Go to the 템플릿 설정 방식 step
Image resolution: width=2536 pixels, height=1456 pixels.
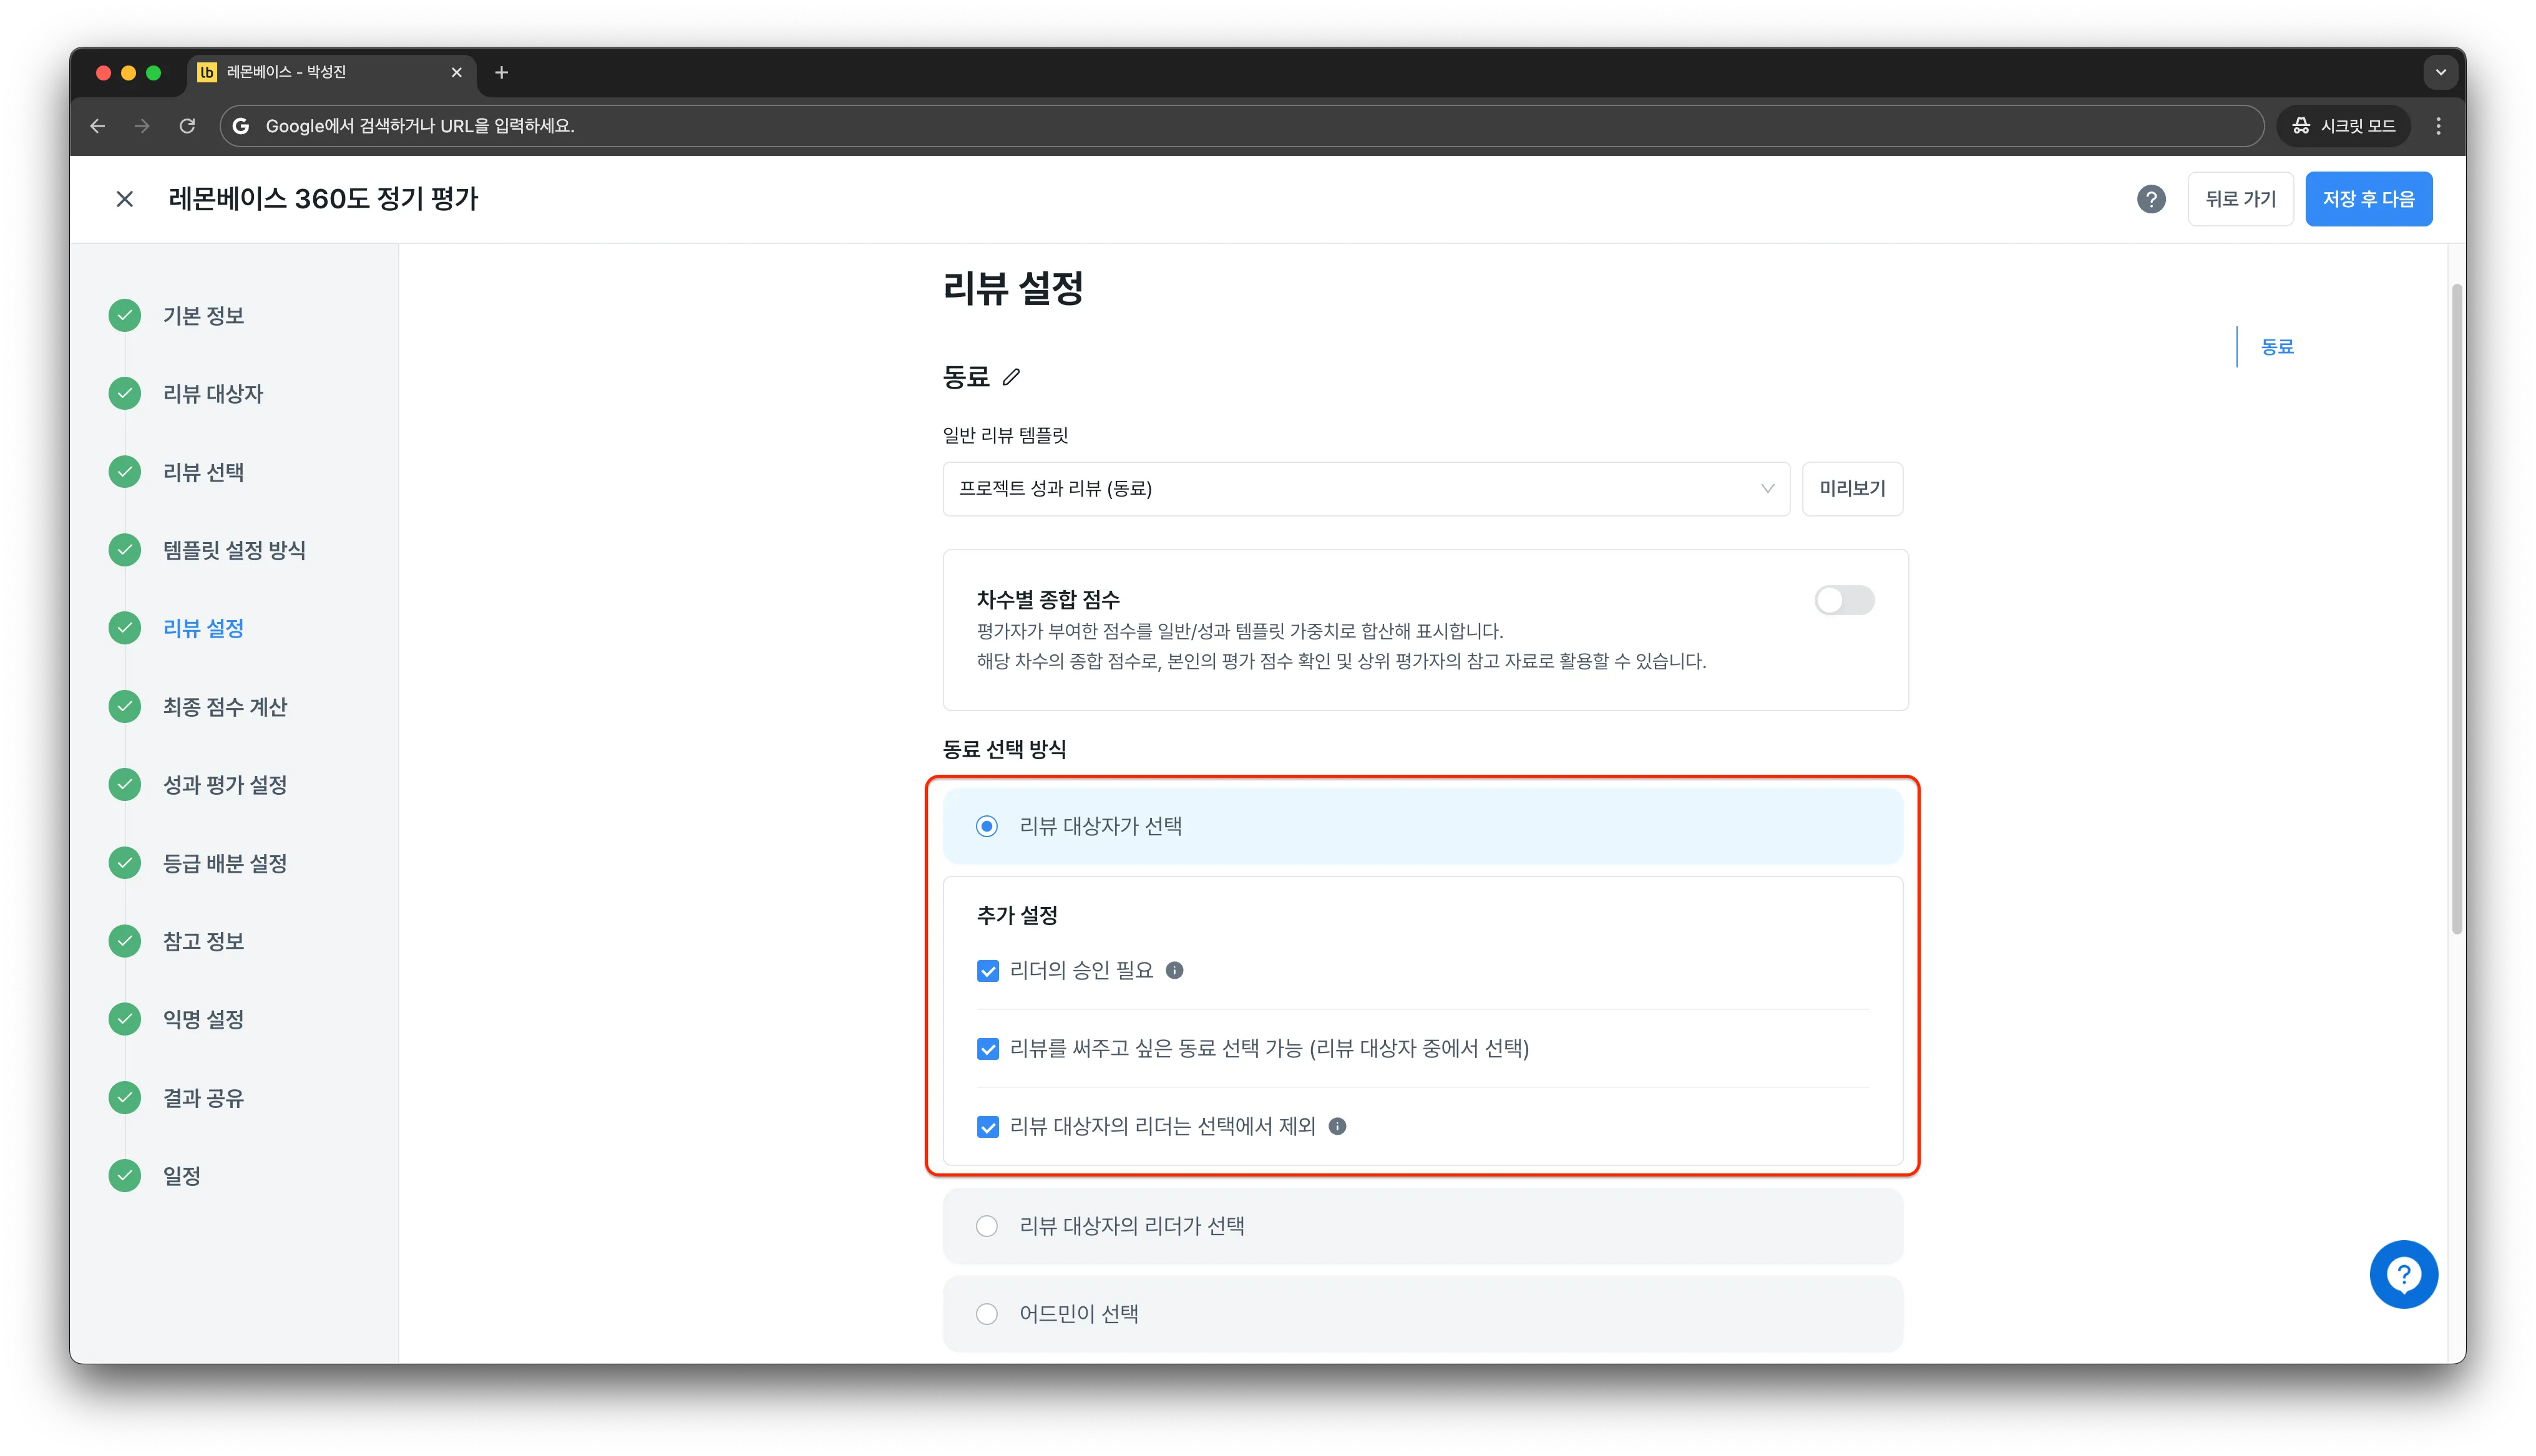235,549
